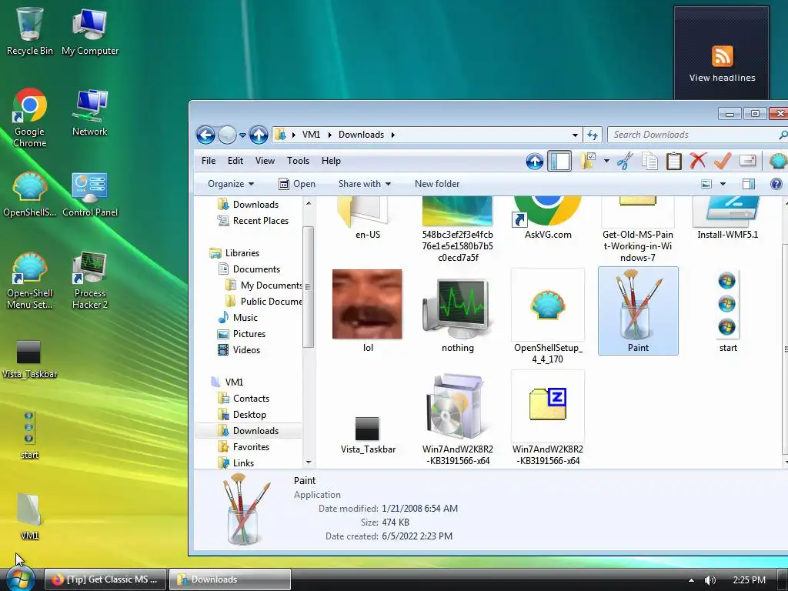Click the navigation pane scroll-up arrow

coord(309,203)
